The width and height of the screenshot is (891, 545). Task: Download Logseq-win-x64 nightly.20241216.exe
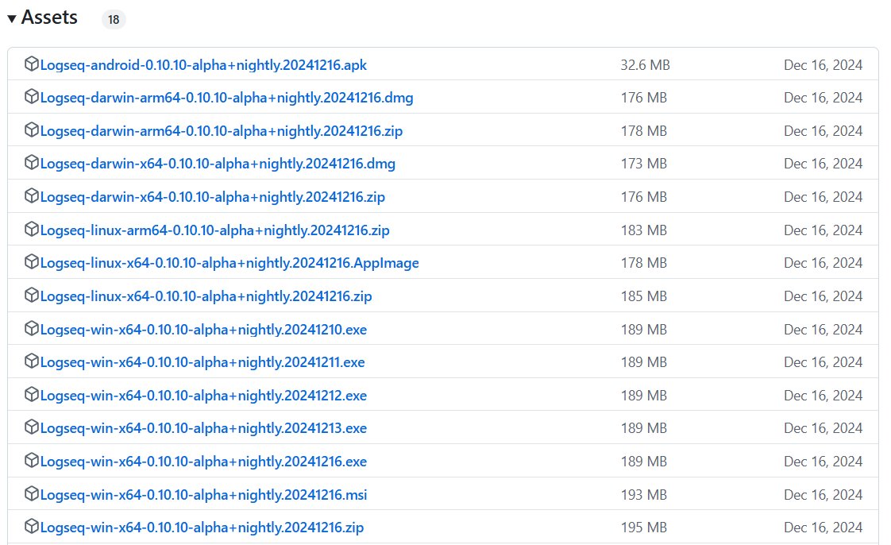(x=203, y=462)
